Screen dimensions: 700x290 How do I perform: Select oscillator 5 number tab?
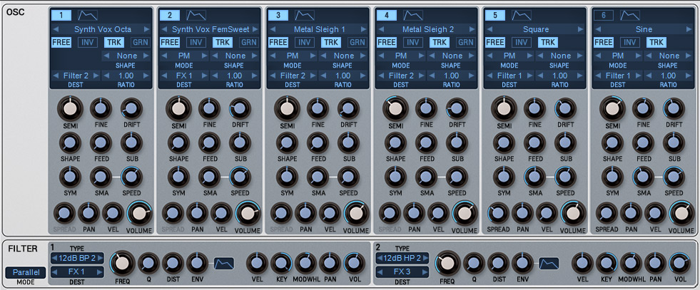[494, 15]
